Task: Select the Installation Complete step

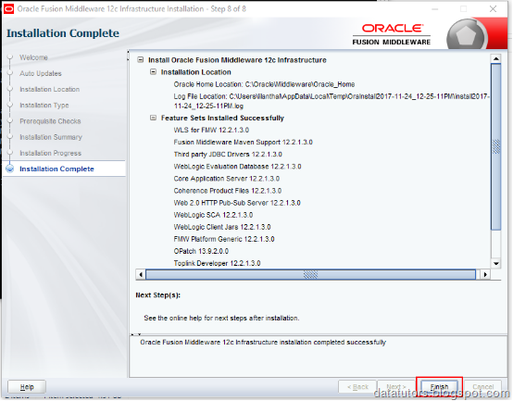Action: [56, 169]
